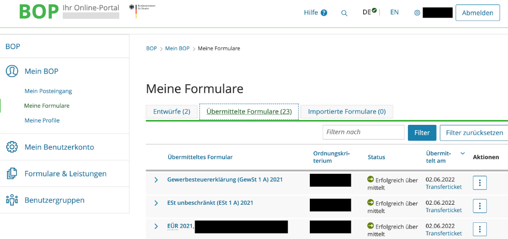The width and height of the screenshot is (508, 239).
Task: Select Meine Formulare in sidebar
Action: tap(47, 106)
